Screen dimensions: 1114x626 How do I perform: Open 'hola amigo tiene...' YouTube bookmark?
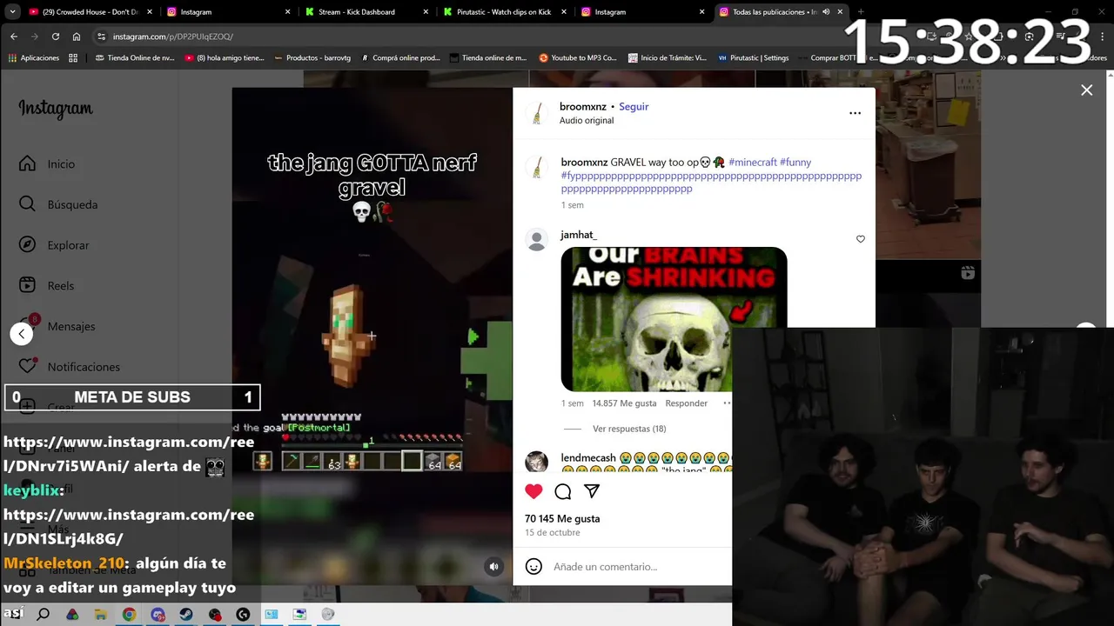(225, 58)
